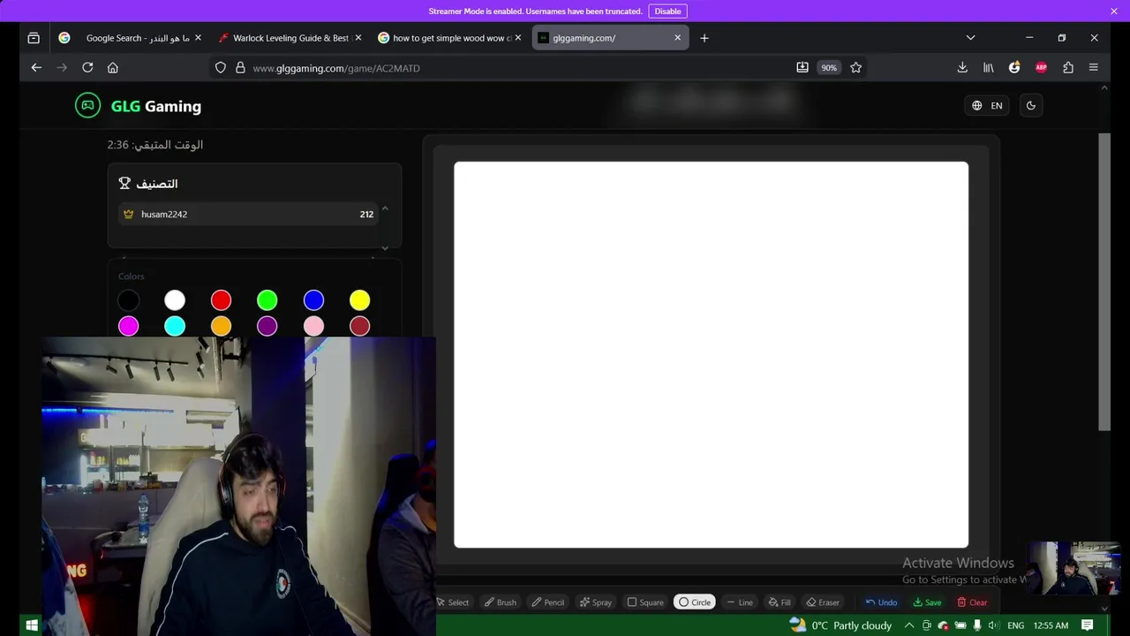The width and height of the screenshot is (1130, 636).
Task: Pick the red color swatch
Action: 221,300
